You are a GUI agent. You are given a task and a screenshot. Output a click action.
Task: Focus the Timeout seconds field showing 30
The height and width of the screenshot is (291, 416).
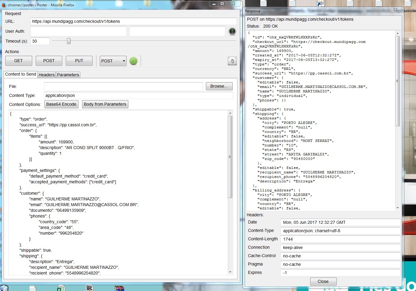coord(40,41)
